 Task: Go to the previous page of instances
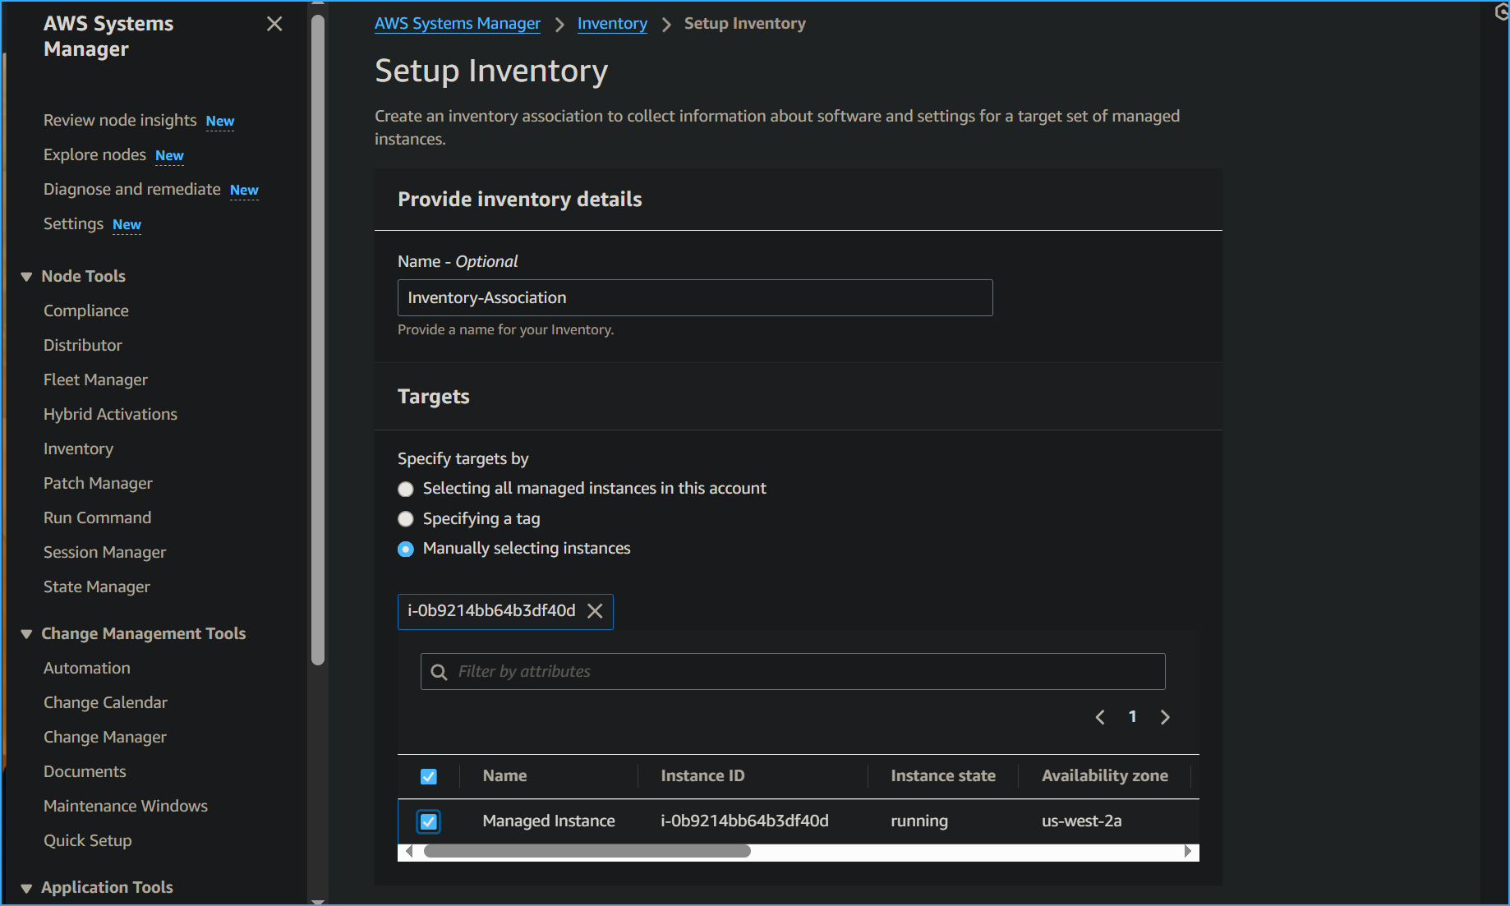coord(1100,716)
